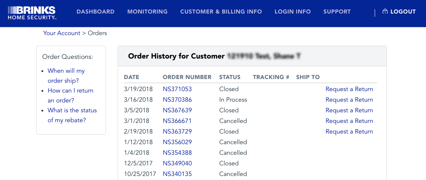Click the Brinks Home Security logo
The height and width of the screenshot is (180, 426).
point(32,13)
